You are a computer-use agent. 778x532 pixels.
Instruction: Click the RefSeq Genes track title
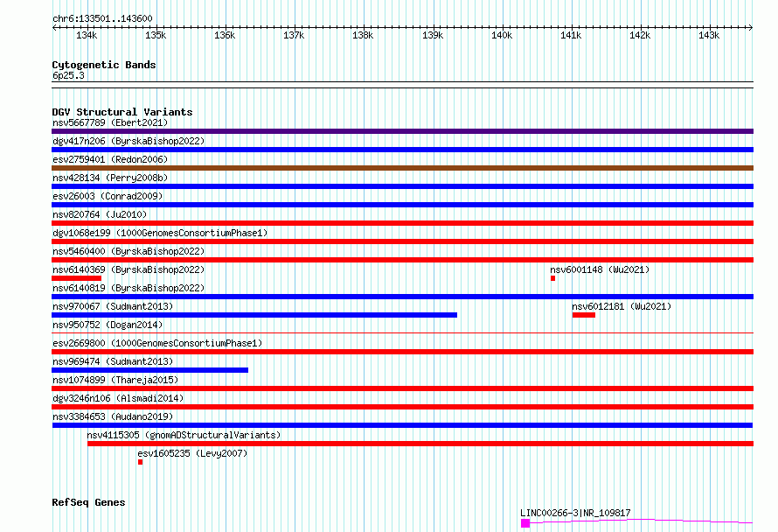click(x=88, y=502)
